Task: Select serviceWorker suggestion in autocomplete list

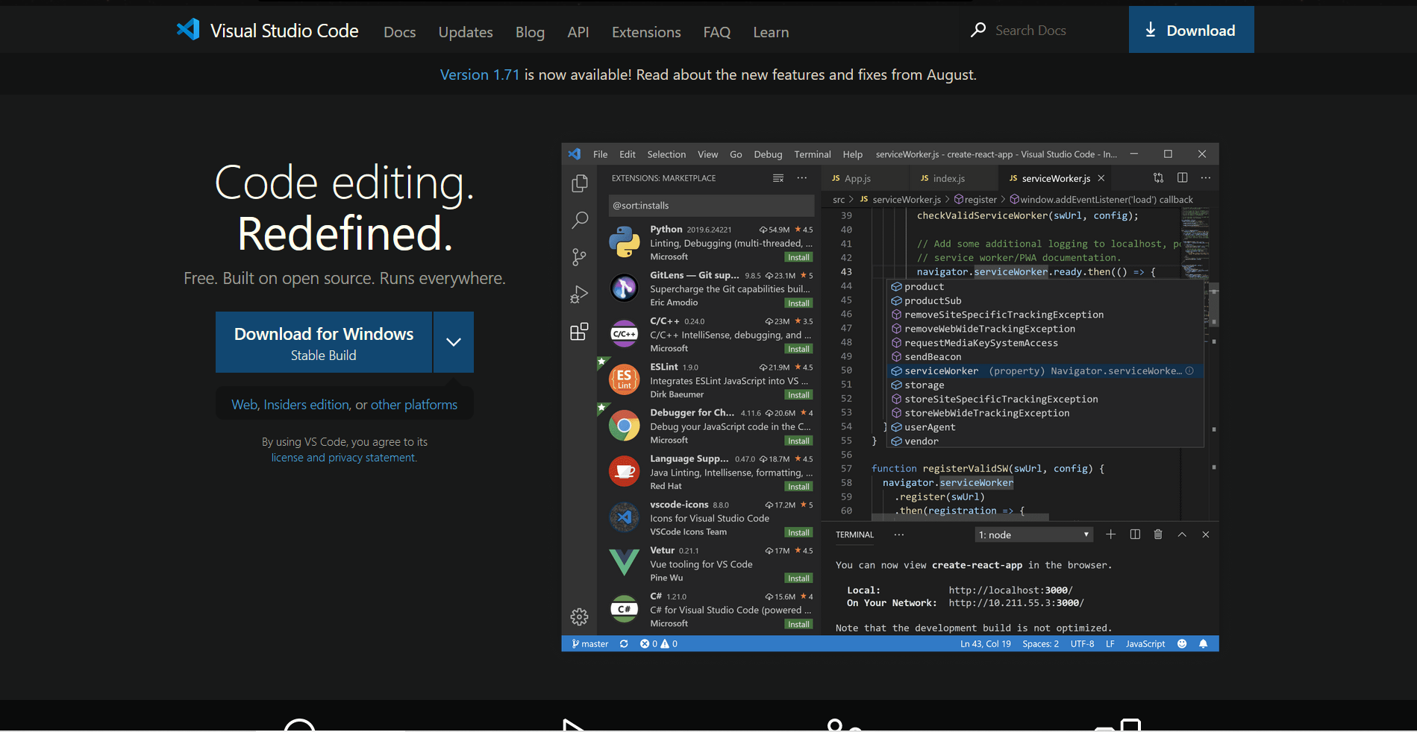Action: tap(1045, 371)
